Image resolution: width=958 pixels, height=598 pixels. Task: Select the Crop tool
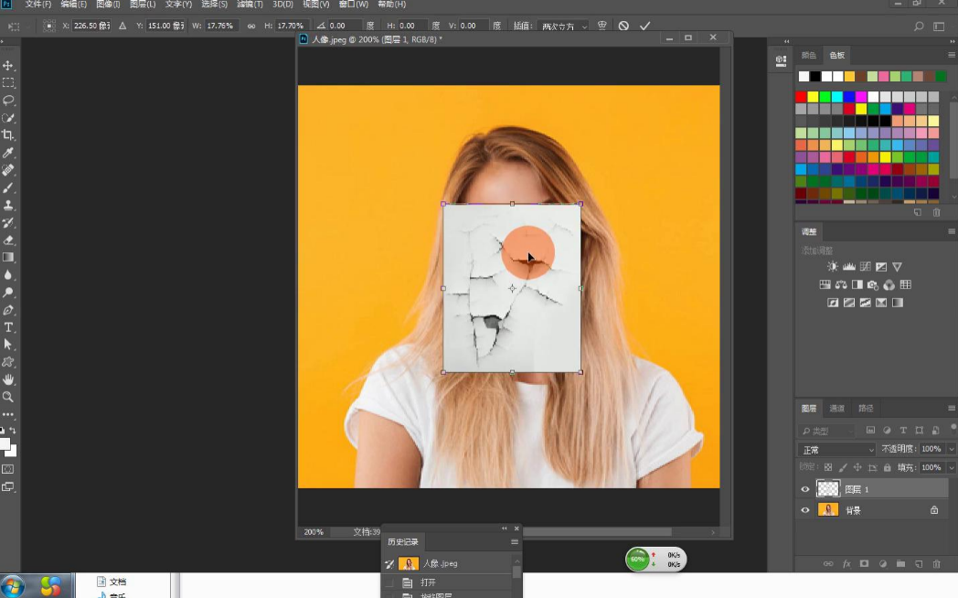8,135
